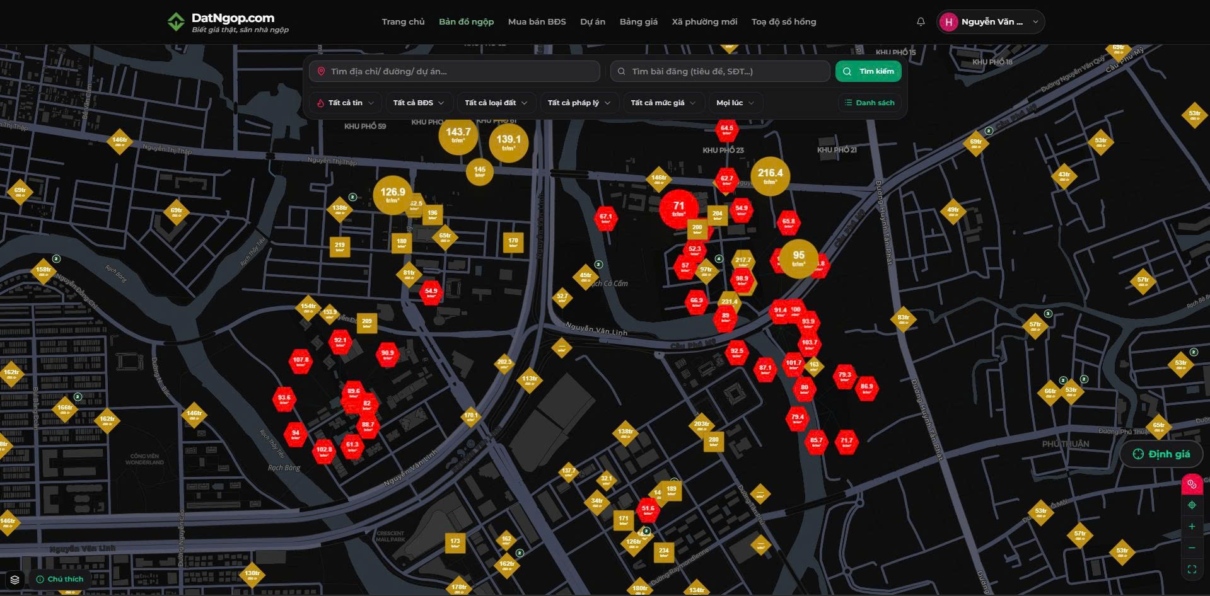Select the 143.7 gold circle marker
Viewport: 1210px width, 596px height.
pos(458,135)
